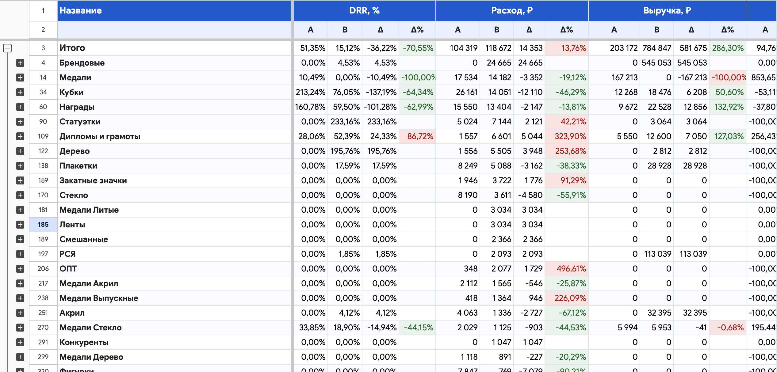The height and width of the screenshot is (372, 777).
Task: Click the 113 039 revenue B cell
Action: pyautogui.click(x=657, y=254)
